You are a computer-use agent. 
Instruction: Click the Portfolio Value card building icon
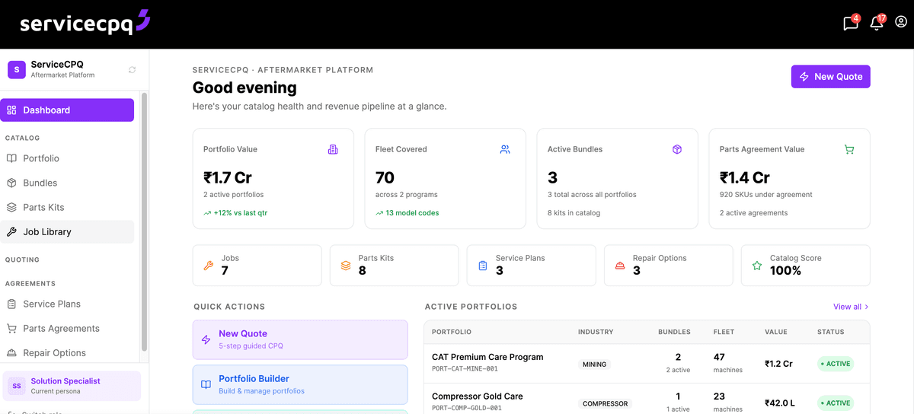point(333,149)
